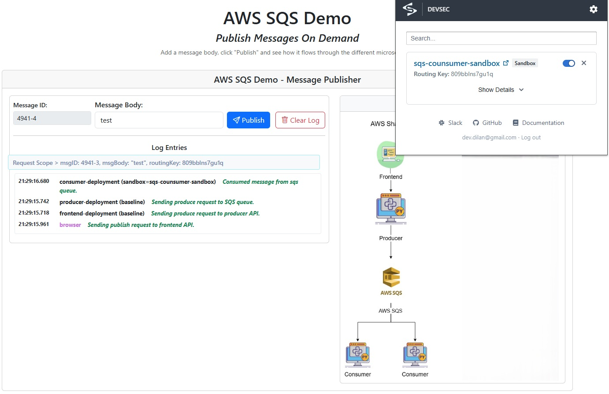Click the first Consumer icon under AWS SQS
This screenshot has height=394, width=609.
pyautogui.click(x=358, y=354)
